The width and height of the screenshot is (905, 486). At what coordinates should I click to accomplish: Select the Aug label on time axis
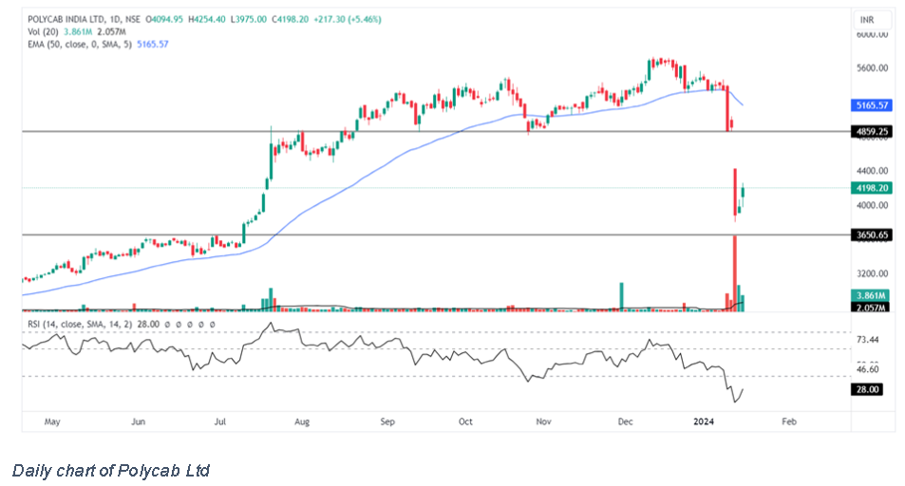(302, 420)
